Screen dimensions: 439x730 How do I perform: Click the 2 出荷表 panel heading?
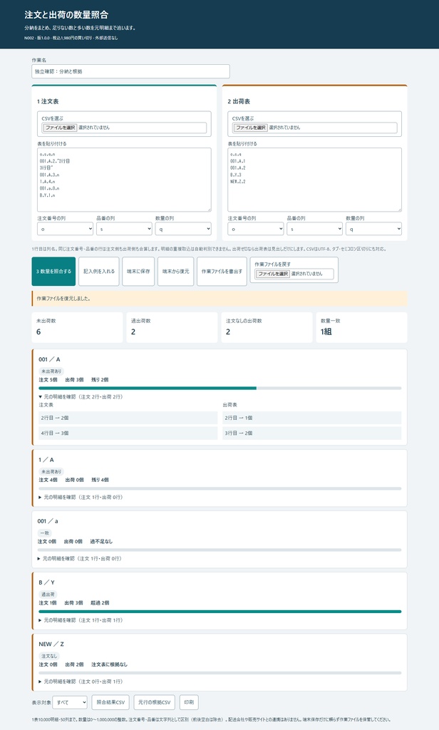tap(239, 101)
